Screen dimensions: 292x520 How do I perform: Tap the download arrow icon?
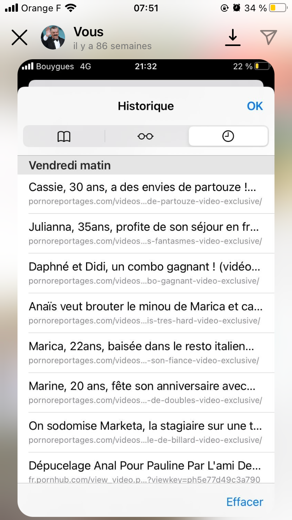coord(233,38)
